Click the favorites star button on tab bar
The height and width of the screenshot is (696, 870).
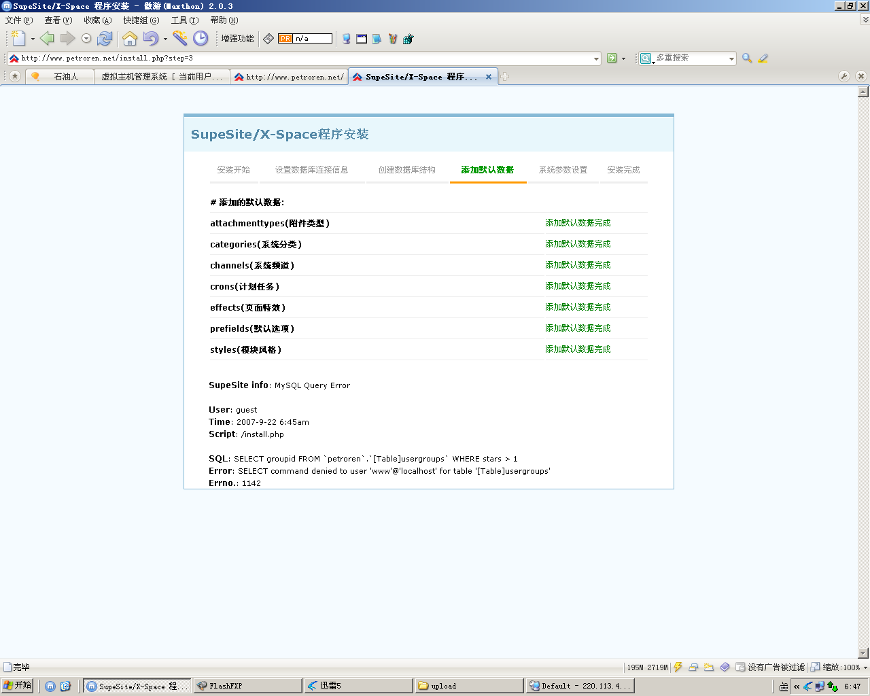pyautogui.click(x=14, y=76)
